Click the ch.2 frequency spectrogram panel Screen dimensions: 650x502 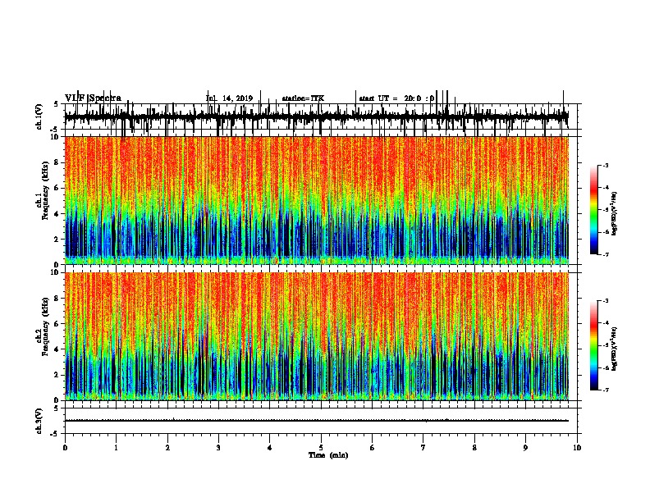click(x=317, y=336)
